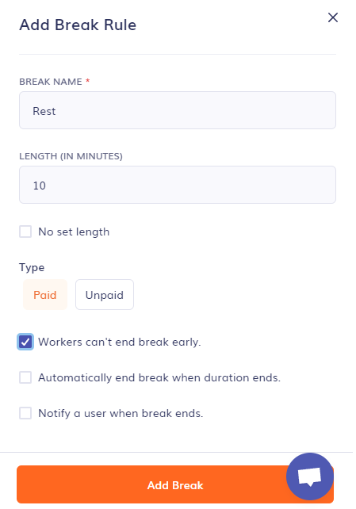
Task: Submit with the Add Break button
Action: 175,484
